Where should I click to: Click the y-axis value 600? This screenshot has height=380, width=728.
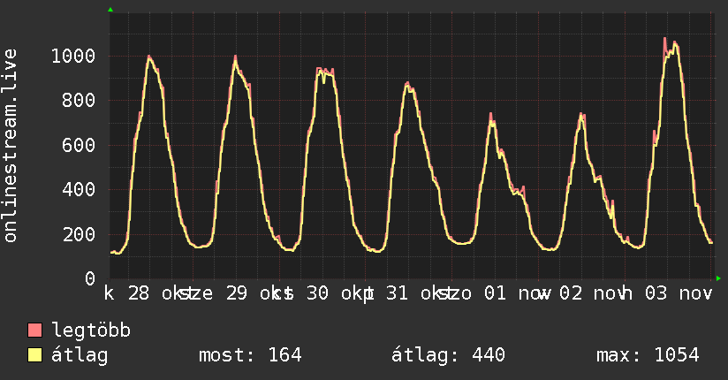[79, 145]
